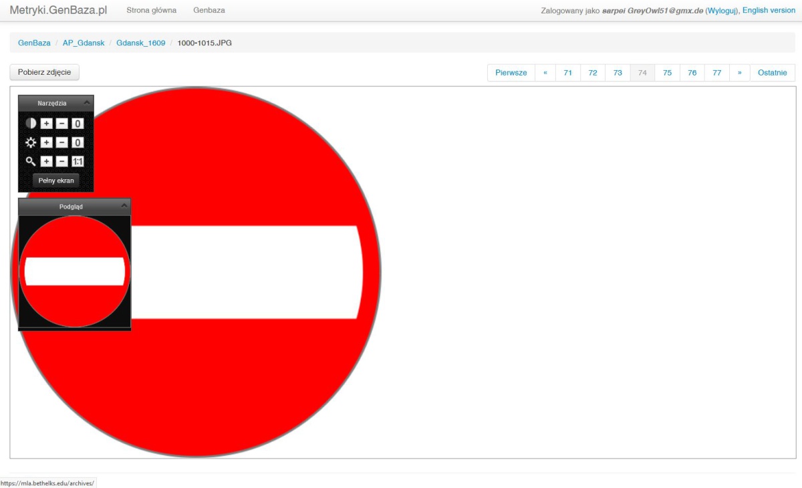Open Genbaza in the top menu
Viewport: 802px width, 488px height.
coord(209,11)
